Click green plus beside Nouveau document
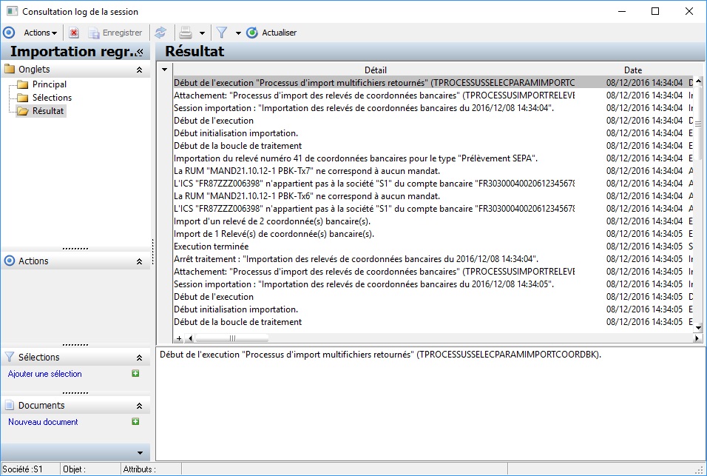The image size is (707, 476). click(135, 421)
